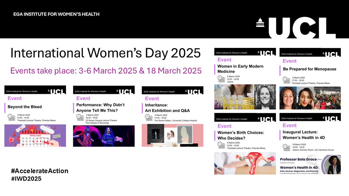
Task: Click the small UCL logo on the Performance card
Action: [x=125, y=91]
